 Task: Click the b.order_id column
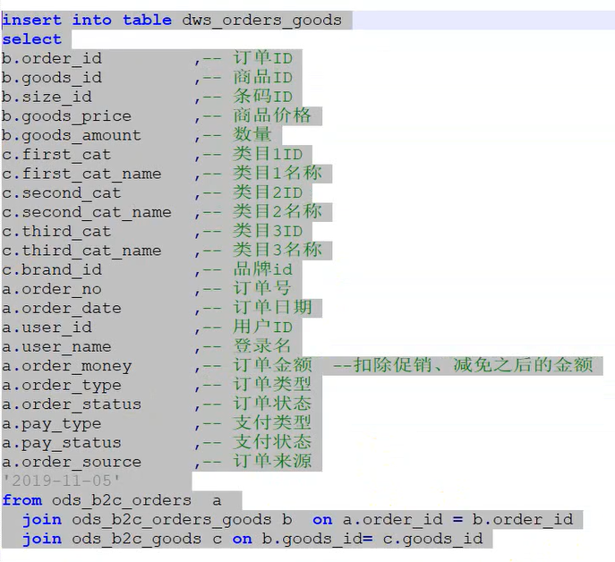(x=52, y=59)
